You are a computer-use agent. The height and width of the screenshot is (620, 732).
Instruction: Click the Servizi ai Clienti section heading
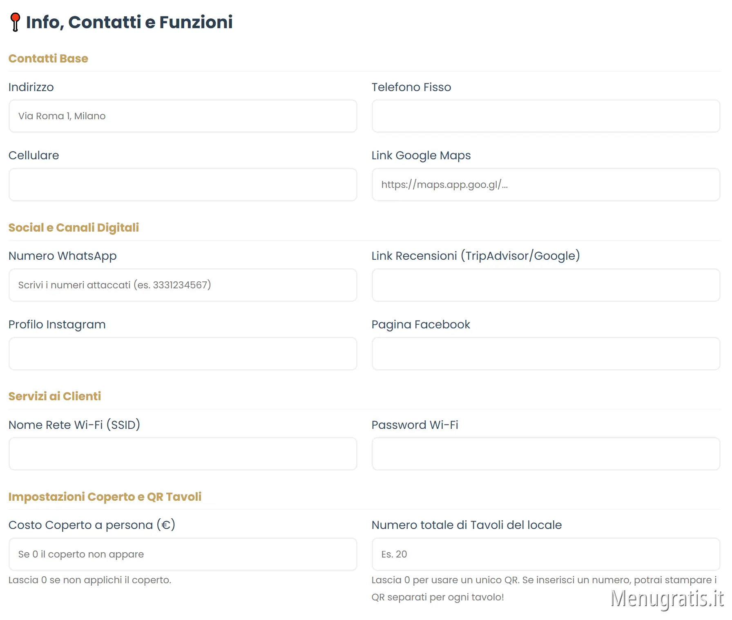[x=55, y=396]
